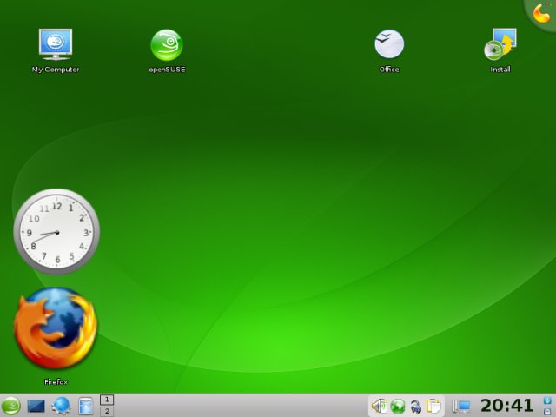Switch to virtual desktop 2
Viewport: 556px width, 417px height.
tap(107, 411)
